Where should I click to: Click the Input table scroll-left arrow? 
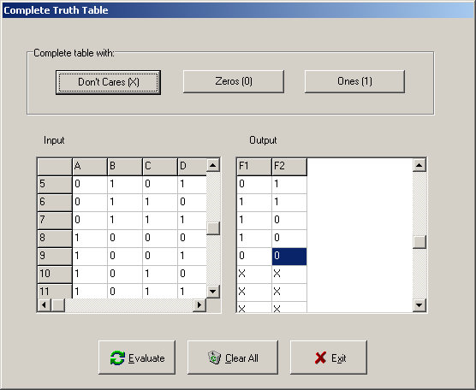(45, 304)
